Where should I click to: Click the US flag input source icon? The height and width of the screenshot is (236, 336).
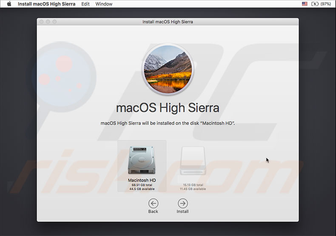tap(305, 4)
